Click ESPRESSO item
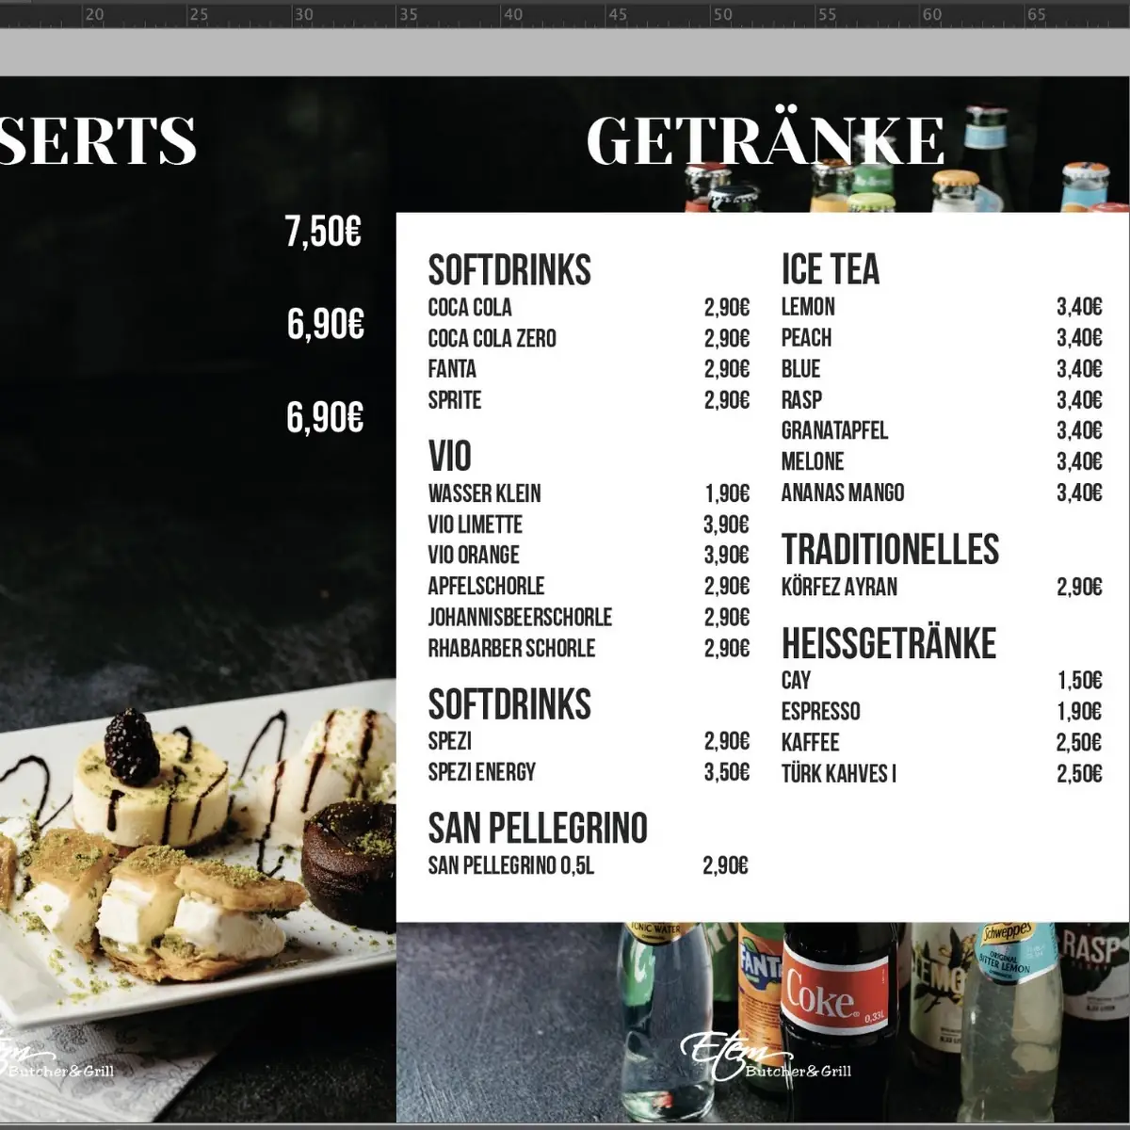1130x1130 pixels. click(x=820, y=711)
